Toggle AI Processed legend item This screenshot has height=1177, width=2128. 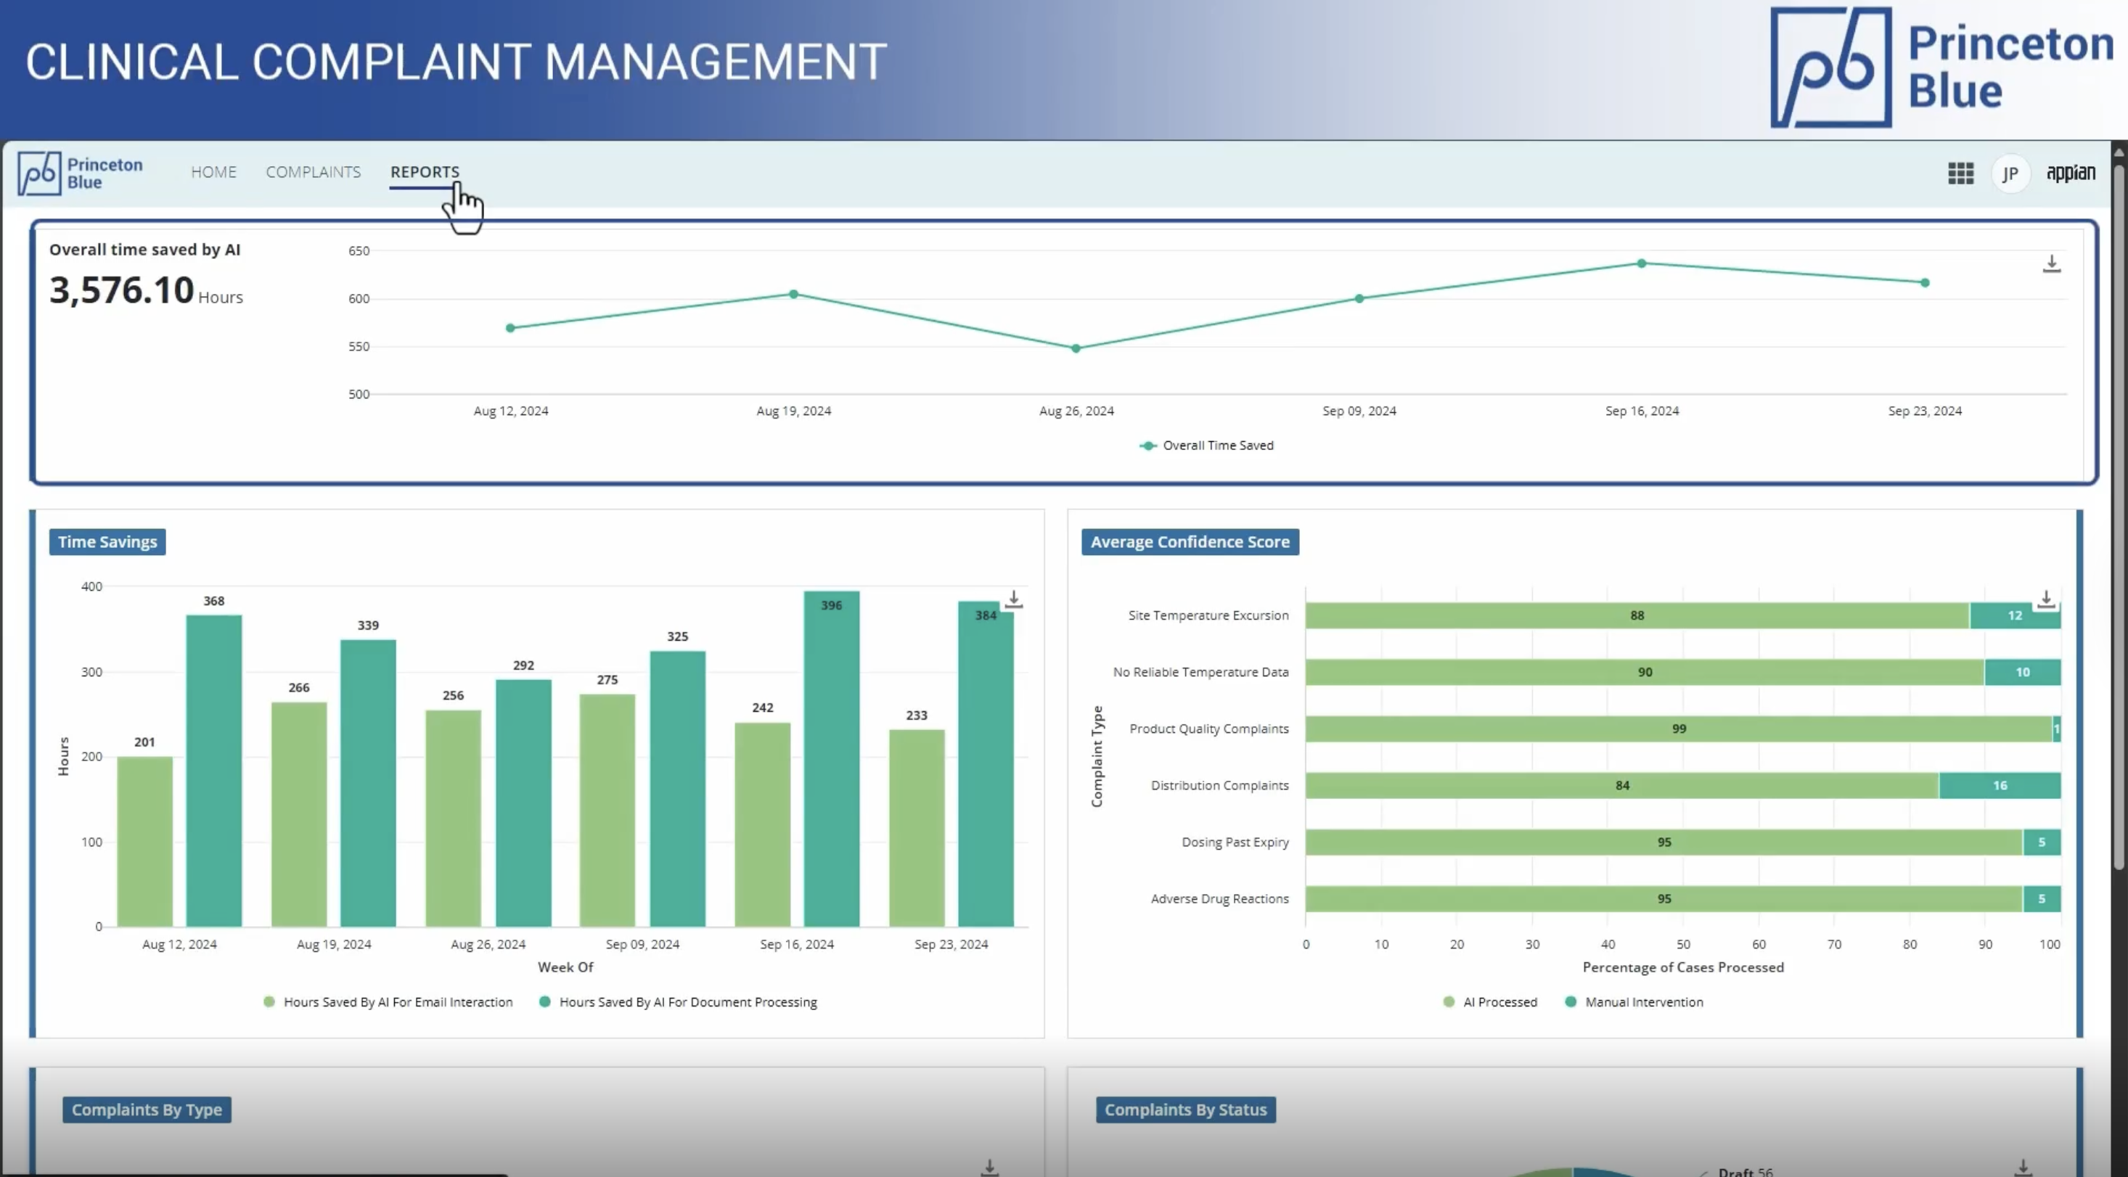click(1499, 1002)
